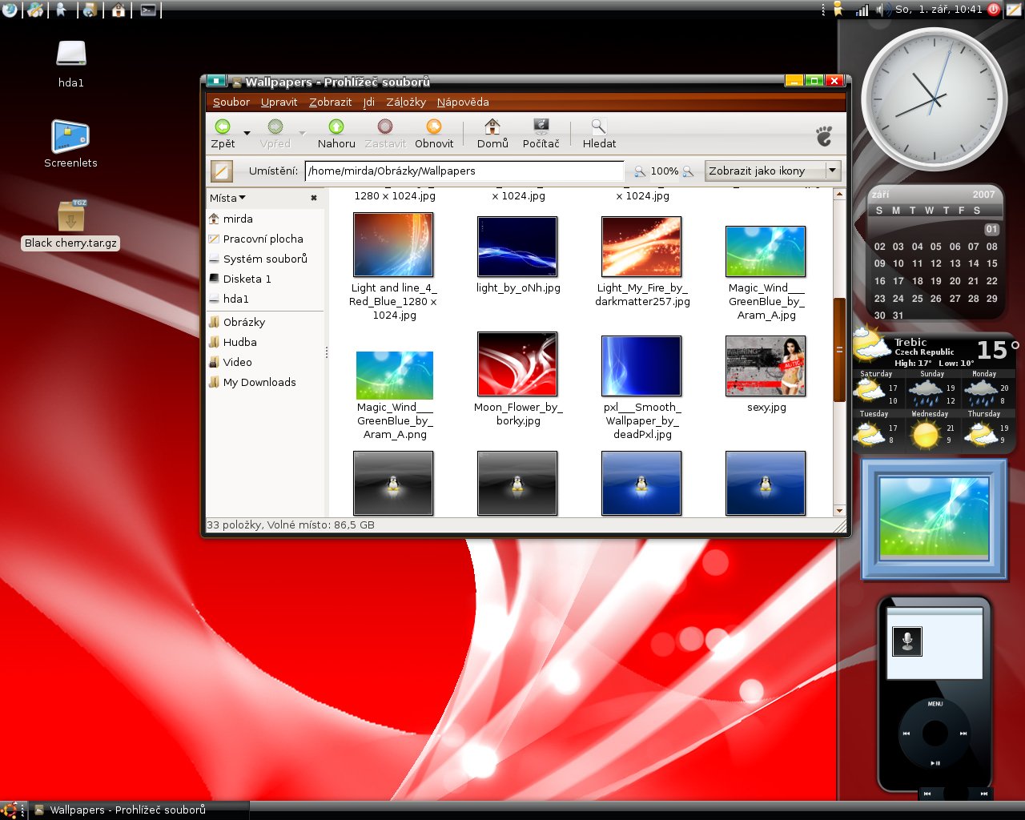1025x820 pixels.
Task: Click the scrollbar up arrow
Action: click(839, 194)
